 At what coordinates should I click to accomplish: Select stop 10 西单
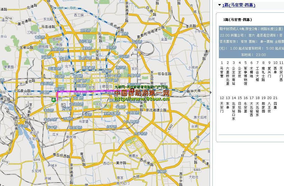point(275,70)
